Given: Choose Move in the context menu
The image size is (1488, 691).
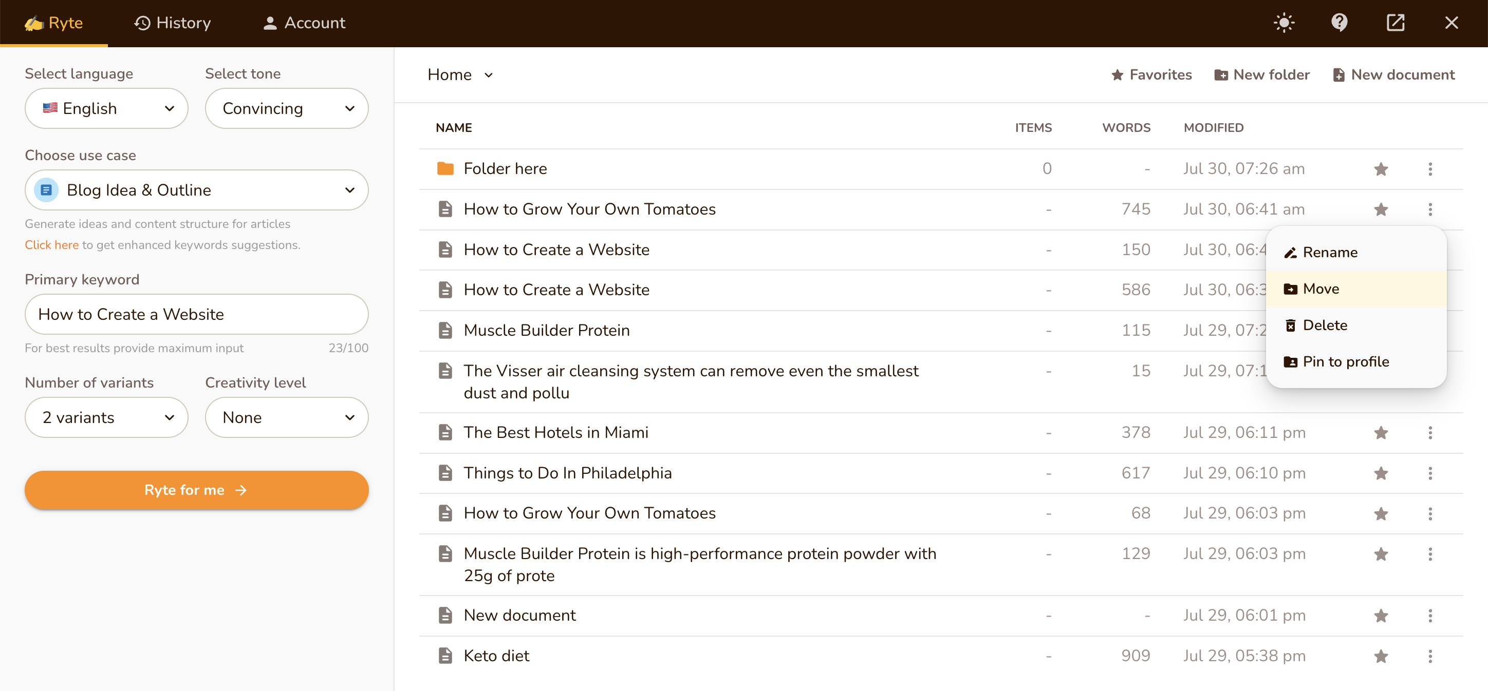Looking at the screenshot, I should (1356, 289).
